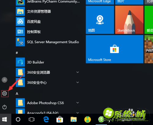Open the large Microsoft Store tile
Screen dimensions: 153x125
pos(114,49)
